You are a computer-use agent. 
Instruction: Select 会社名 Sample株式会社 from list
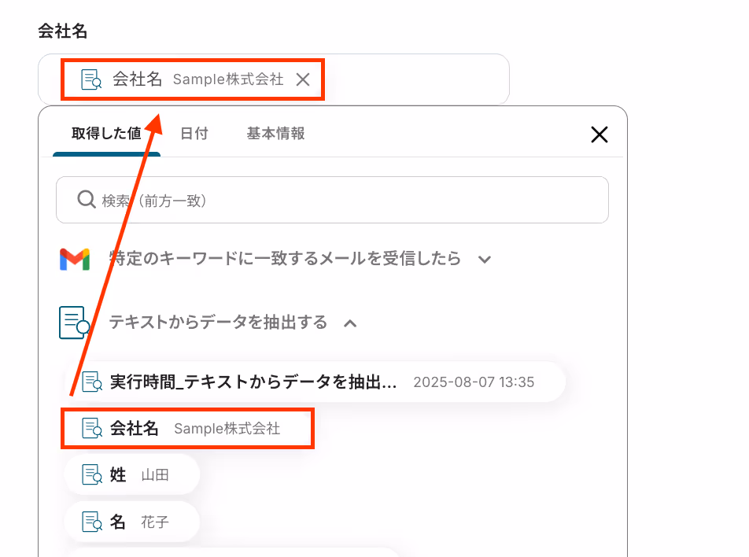[x=187, y=428]
